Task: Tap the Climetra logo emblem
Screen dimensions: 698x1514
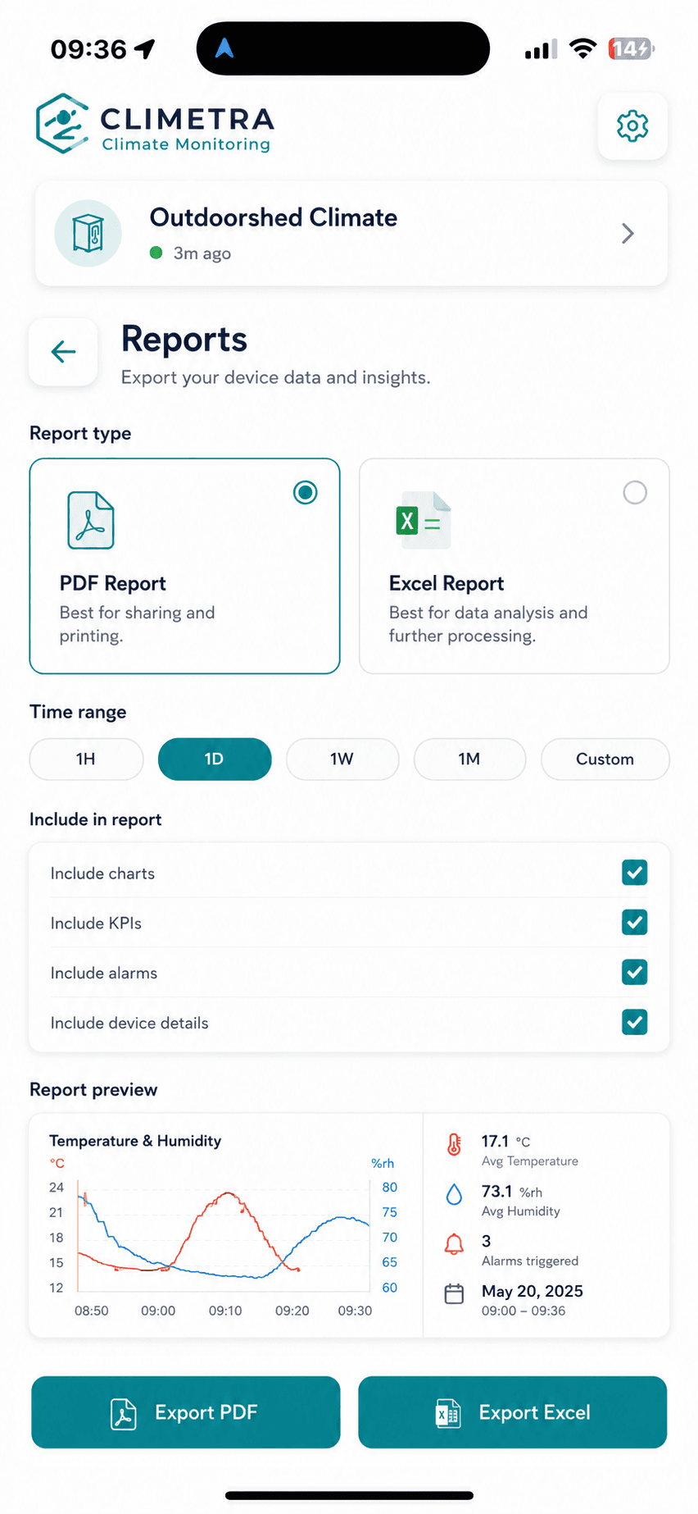Action: 62,124
